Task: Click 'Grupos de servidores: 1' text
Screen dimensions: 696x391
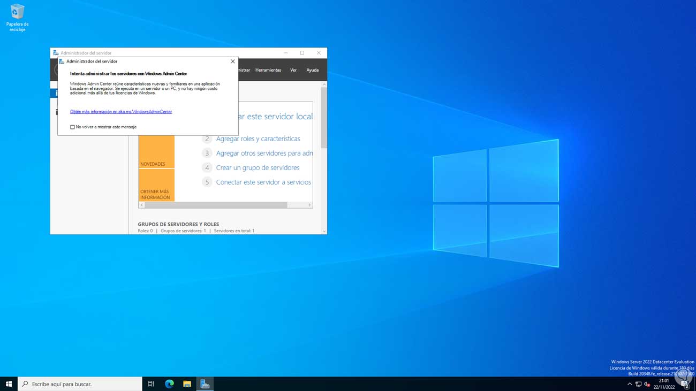Action: coord(183,231)
